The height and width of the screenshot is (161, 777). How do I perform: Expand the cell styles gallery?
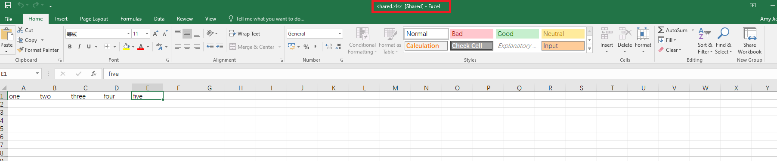pos(590,49)
